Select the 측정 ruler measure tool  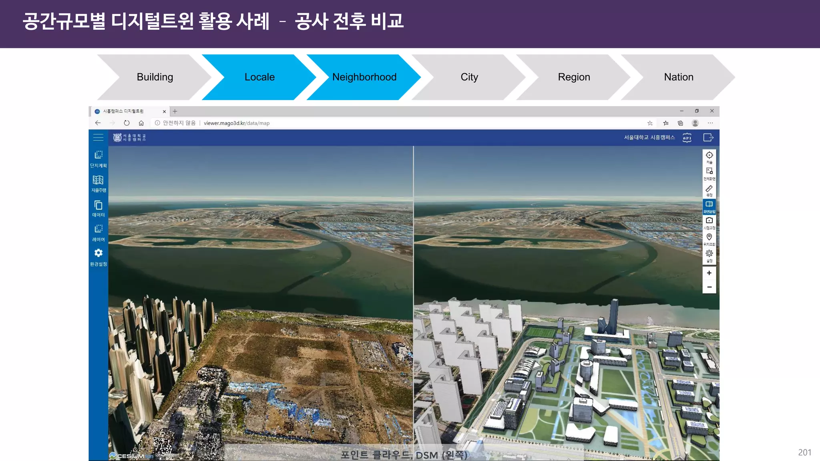(709, 190)
